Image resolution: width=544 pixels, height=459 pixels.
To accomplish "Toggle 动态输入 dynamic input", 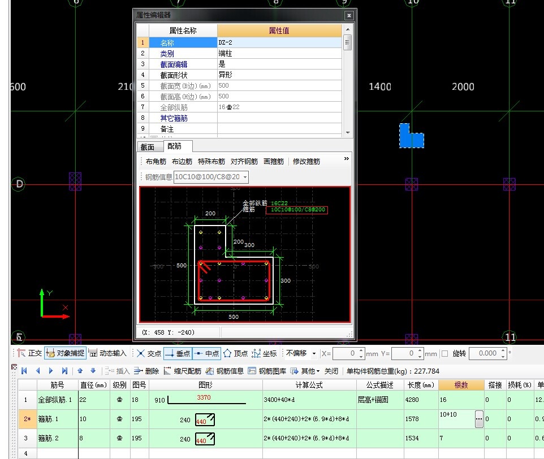I will click(x=107, y=353).
